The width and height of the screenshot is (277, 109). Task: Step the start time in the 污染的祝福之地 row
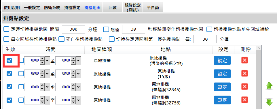[x=42, y=61]
